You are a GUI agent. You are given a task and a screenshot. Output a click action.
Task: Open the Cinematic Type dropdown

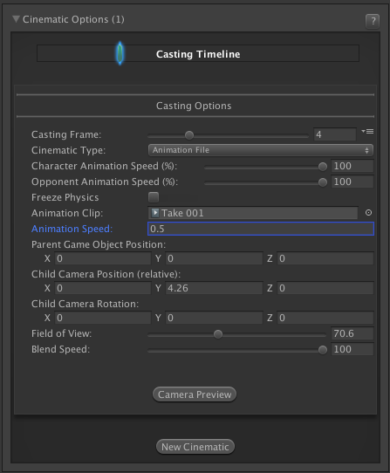pyautogui.click(x=261, y=150)
